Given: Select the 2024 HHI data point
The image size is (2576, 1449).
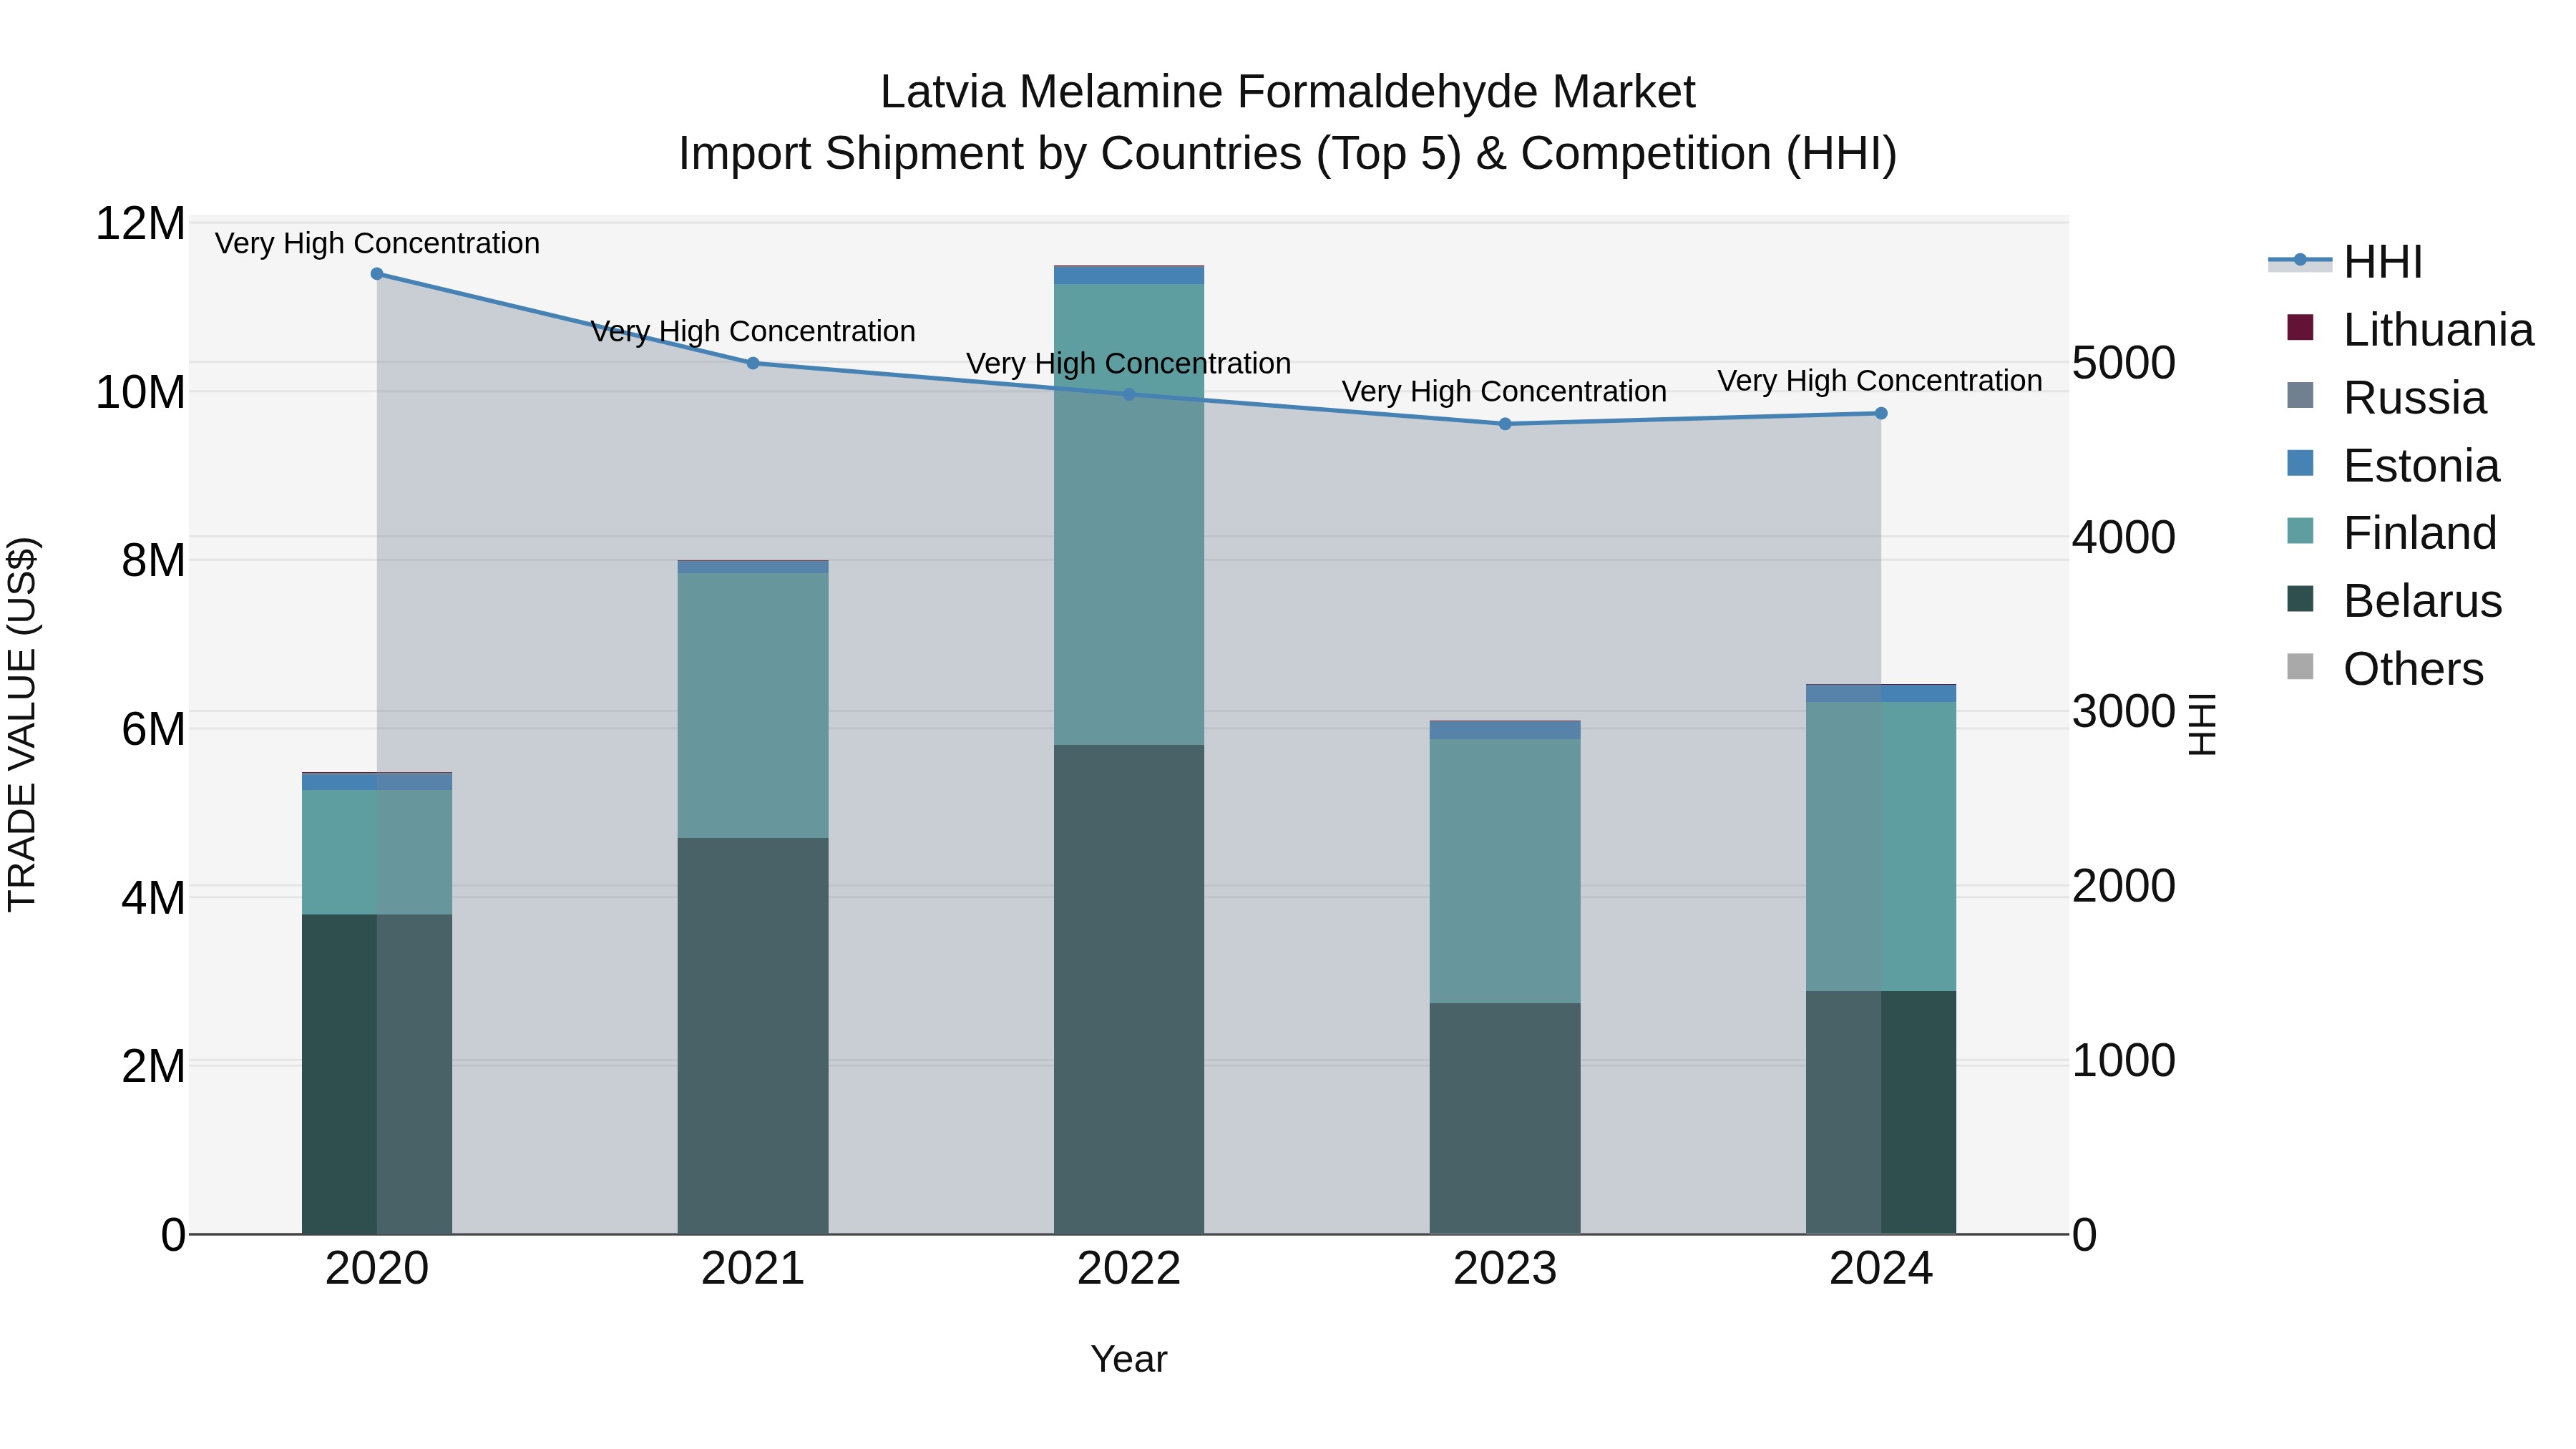Looking at the screenshot, I should coord(1881,413).
